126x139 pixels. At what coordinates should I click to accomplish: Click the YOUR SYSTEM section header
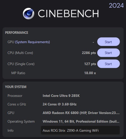click(x=16, y=87)
